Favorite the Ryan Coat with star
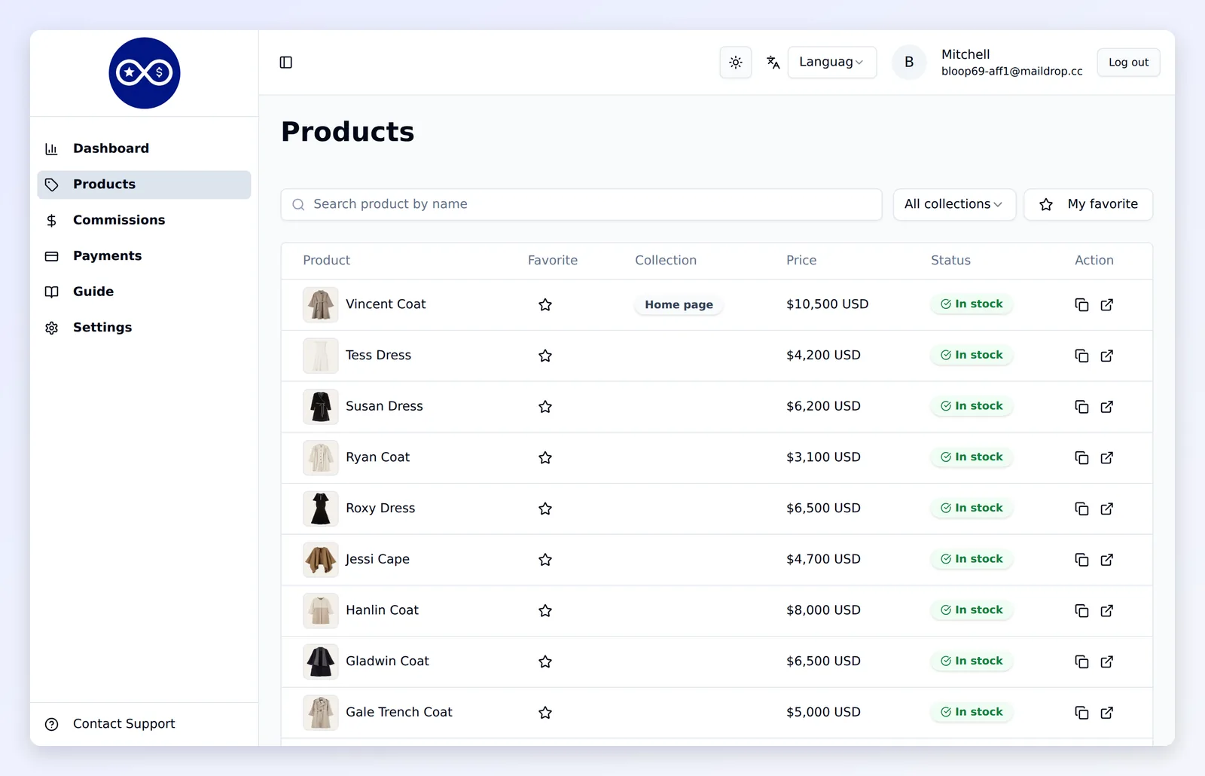Screen dimensions: 1205x776 [545, 457]
